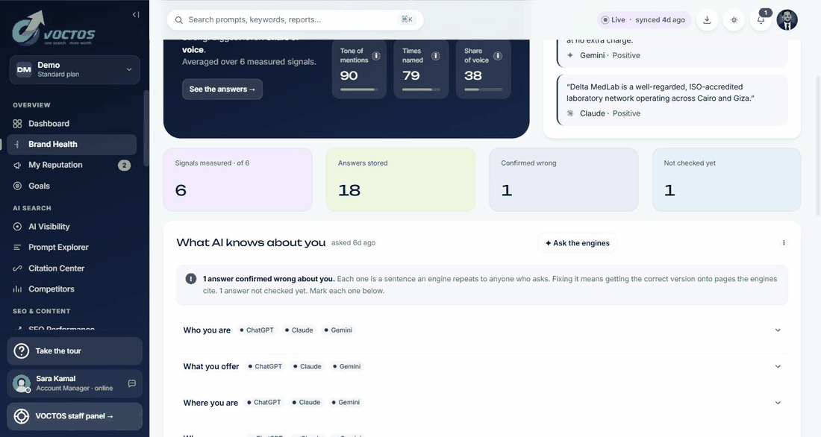Click the download icon in the top bar
821x437 pixels.
click(x=707, y=20)
